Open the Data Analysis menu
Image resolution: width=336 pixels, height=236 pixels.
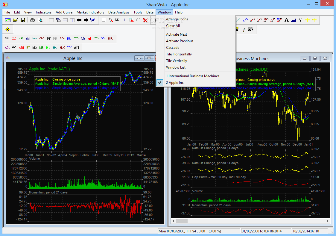(119, 12)
